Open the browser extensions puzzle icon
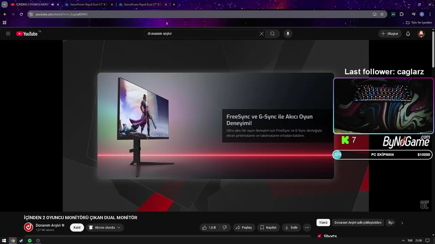The image size is (435, 244). tap(401, 14)
